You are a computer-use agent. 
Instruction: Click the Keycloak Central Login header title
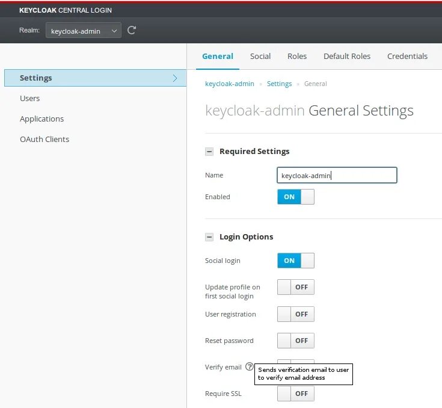pyautogui.click(x=66, y=10)
